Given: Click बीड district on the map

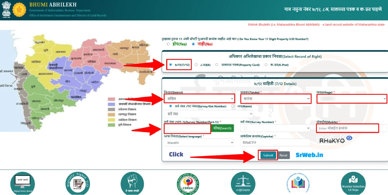Looking at the screenshot, I should pyautogui.click(x=68, y=82).
